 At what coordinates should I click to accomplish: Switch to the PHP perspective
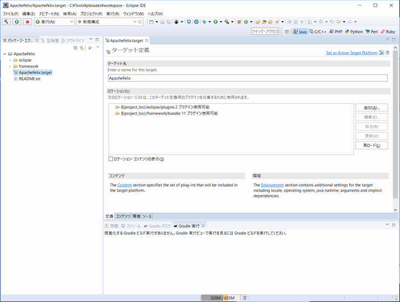[x=335, y=32]
